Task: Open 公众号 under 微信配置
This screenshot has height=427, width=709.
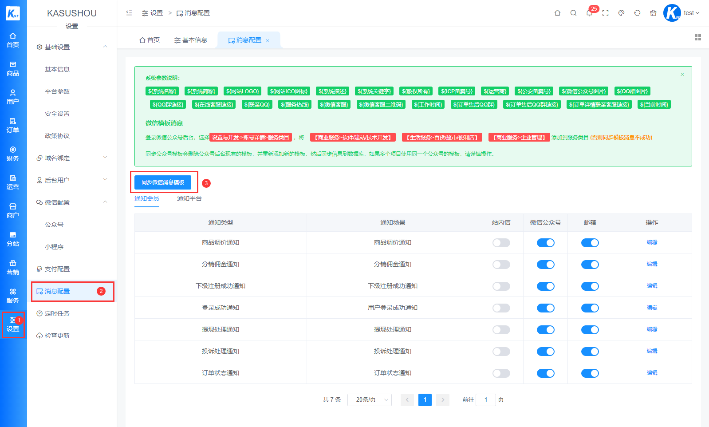Action: pos(54,225)
